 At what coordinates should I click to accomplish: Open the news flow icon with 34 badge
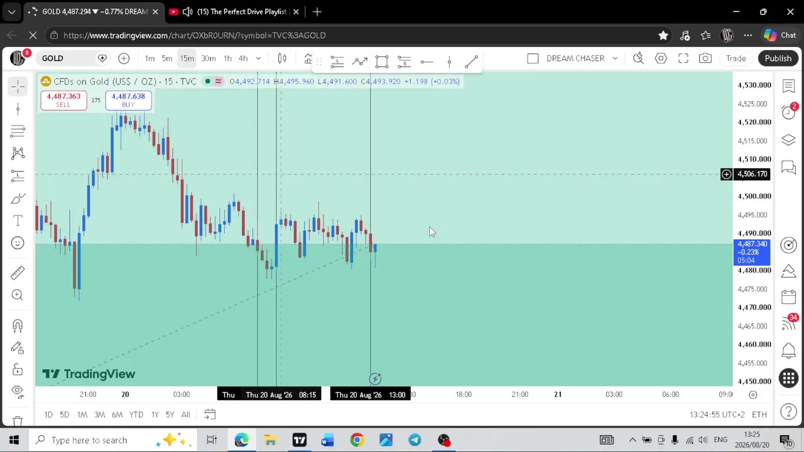pyautogui.click(x=788, y=323)
